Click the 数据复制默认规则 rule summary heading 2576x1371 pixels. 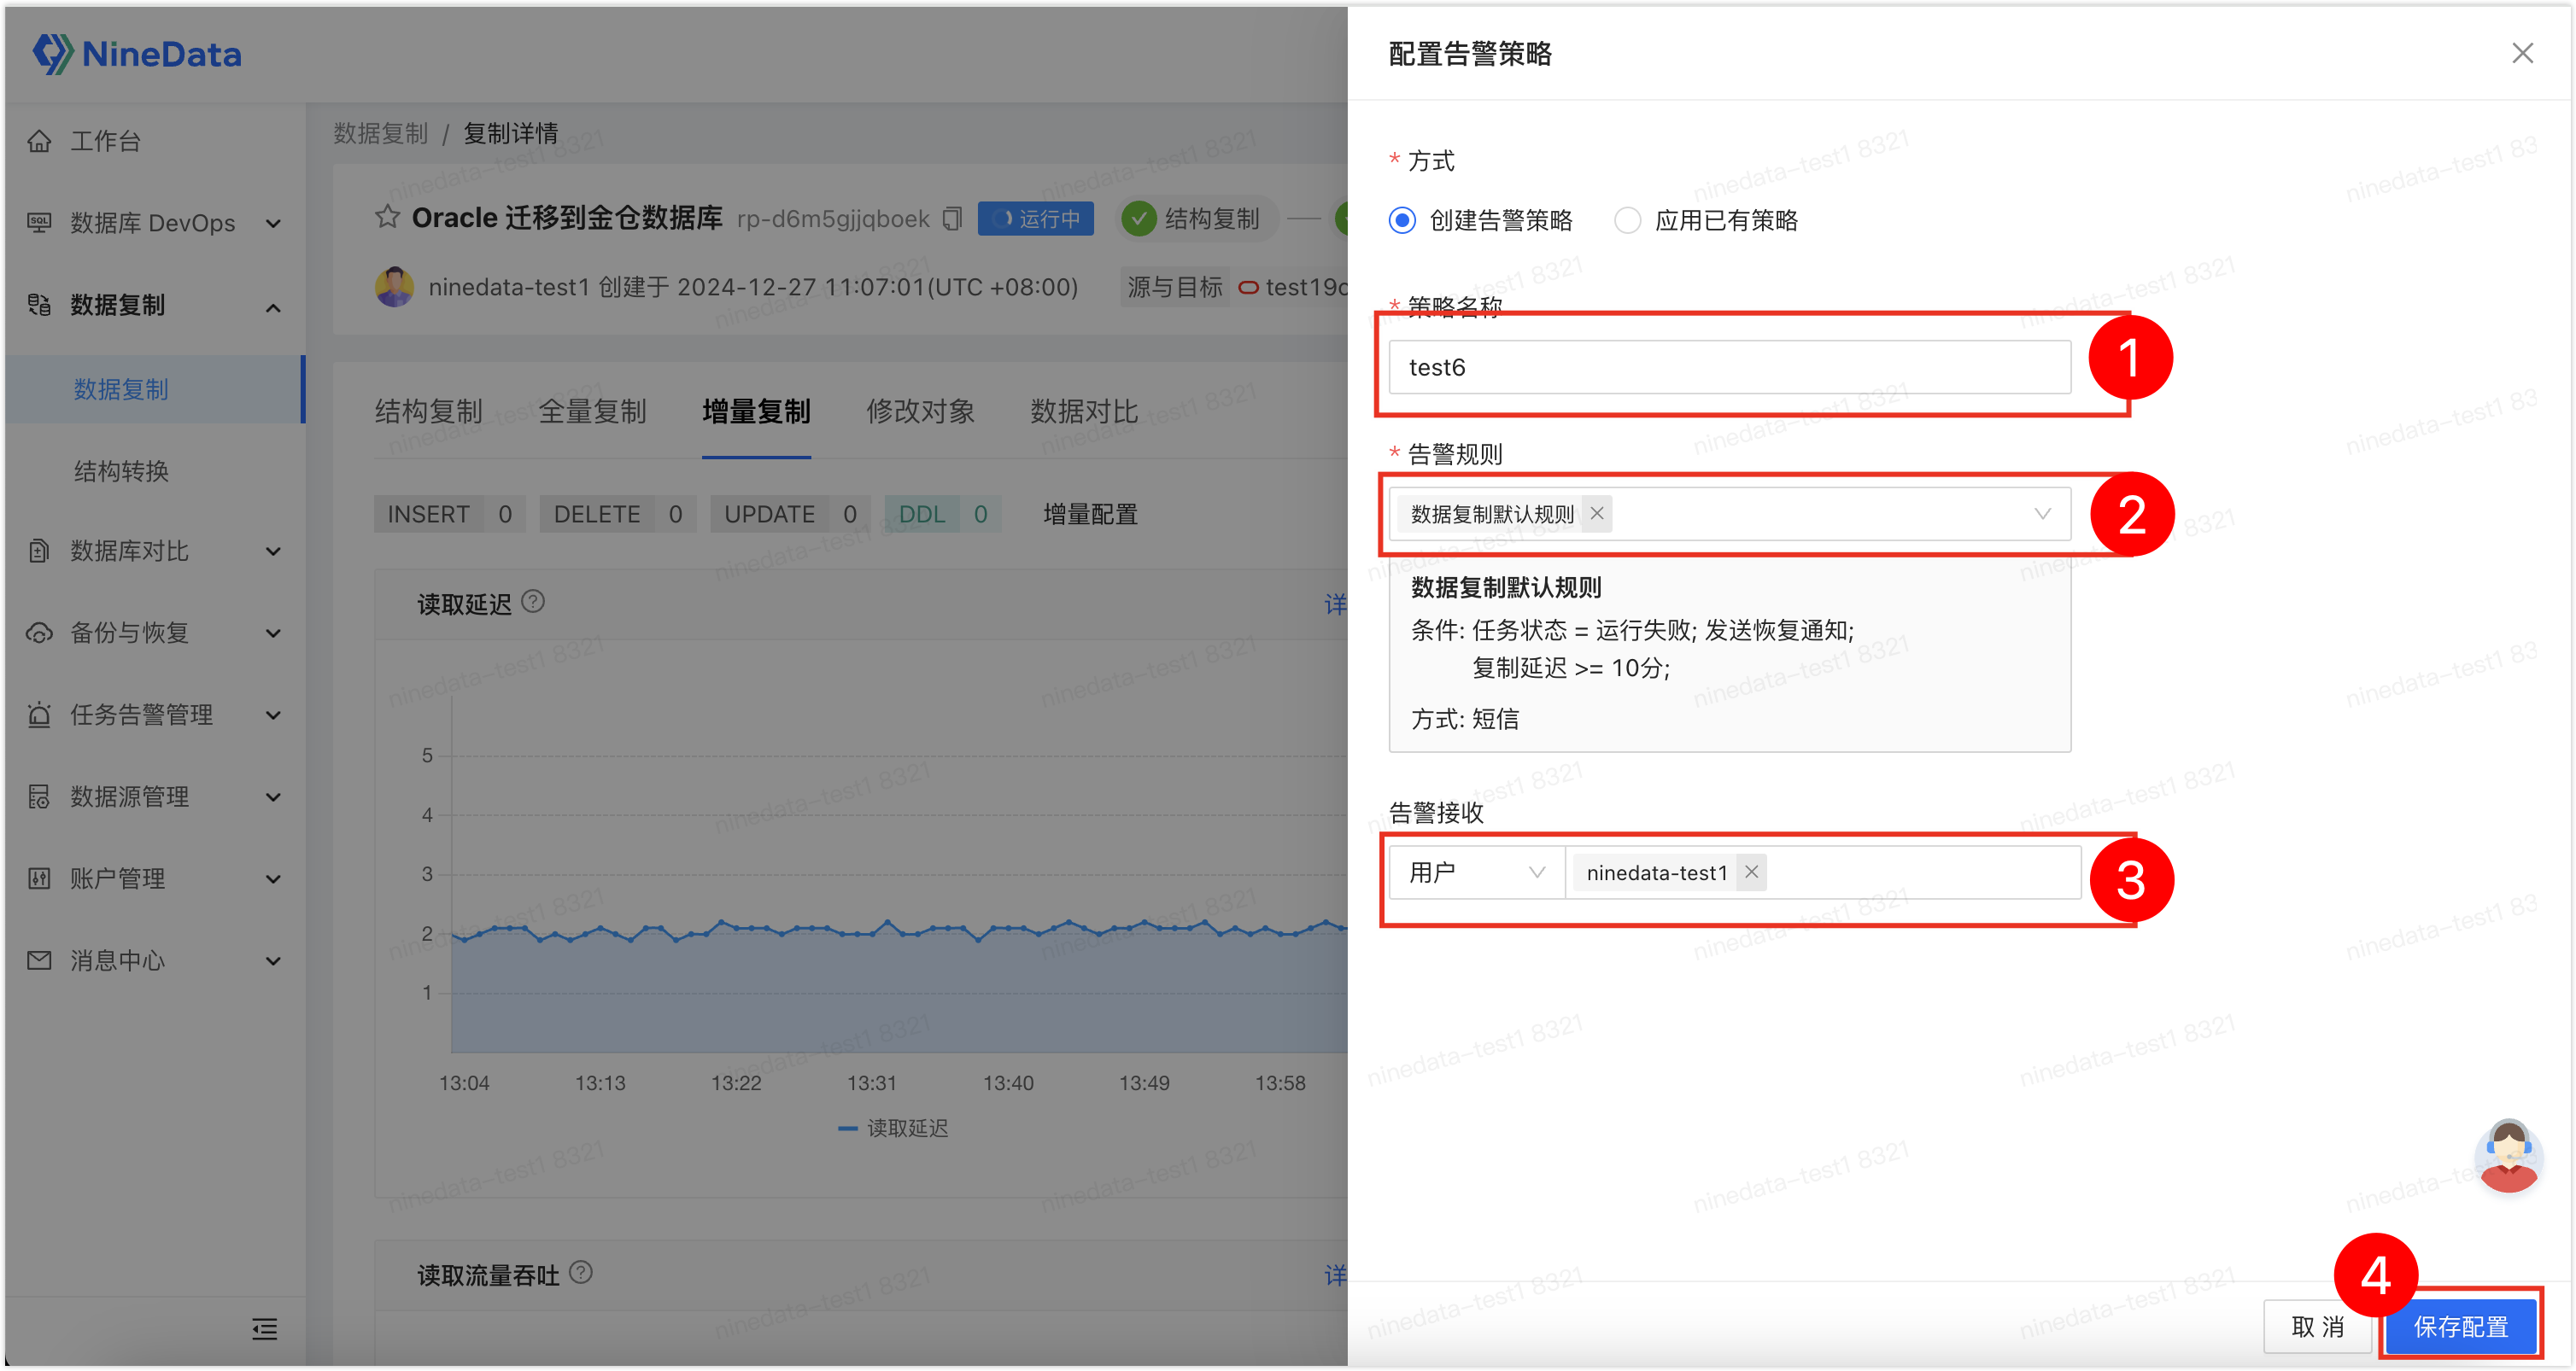tap(1505, 587)
